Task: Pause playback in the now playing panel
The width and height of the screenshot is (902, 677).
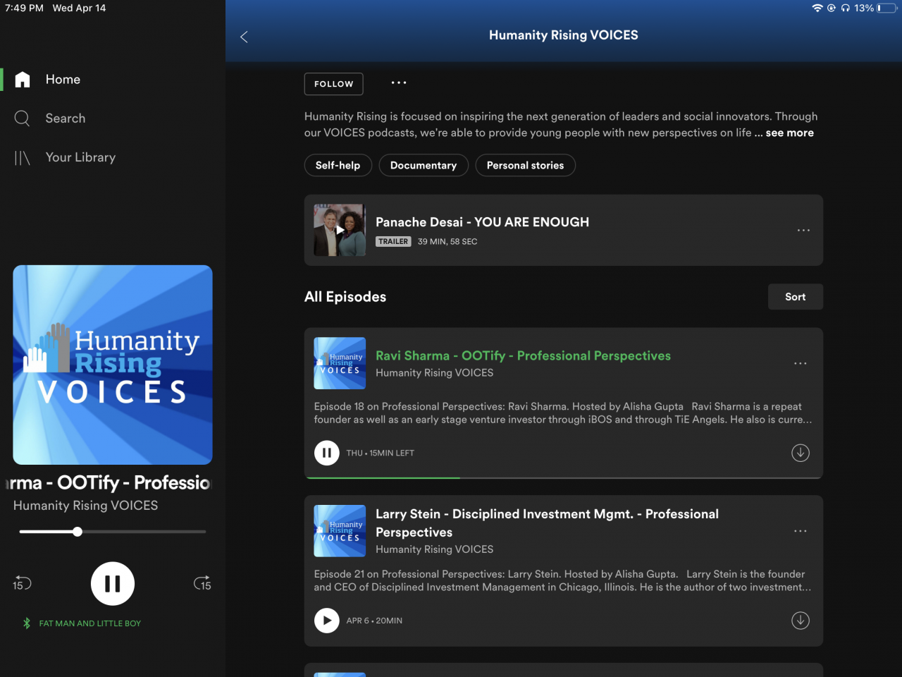Action: click(113, 584)
